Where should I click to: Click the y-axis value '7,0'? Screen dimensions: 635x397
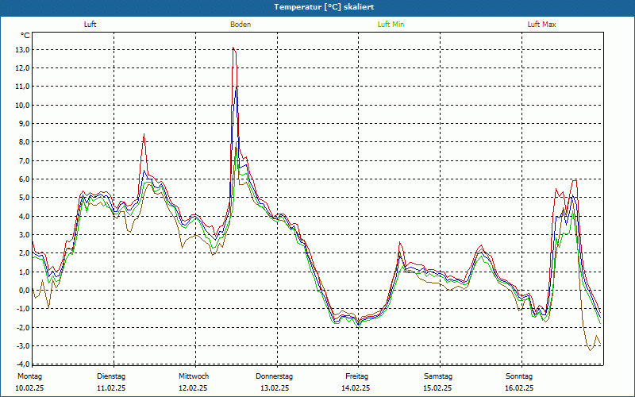(24, 161)
